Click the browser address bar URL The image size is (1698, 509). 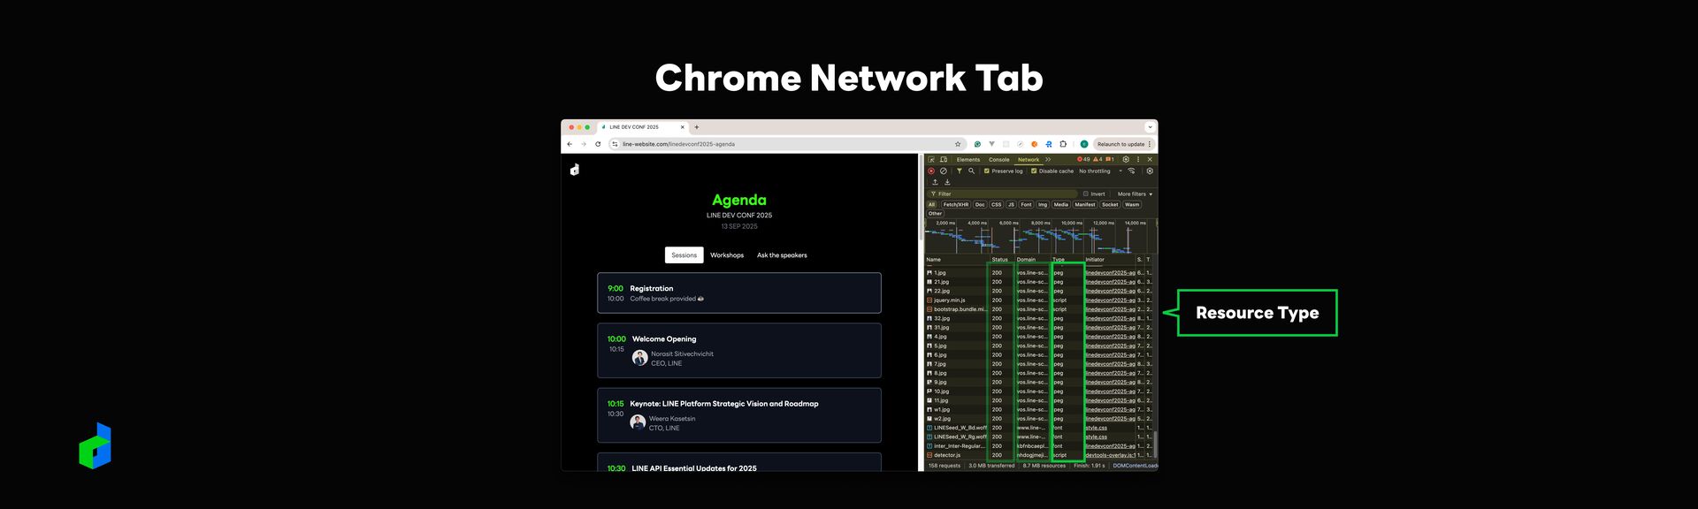click(x=678, y=144)
